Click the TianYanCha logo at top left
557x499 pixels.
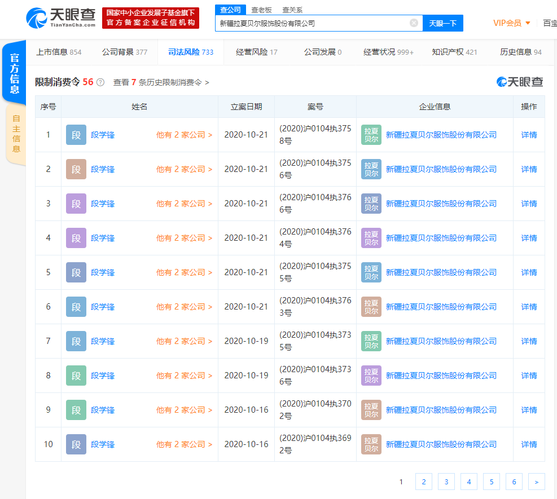[x=61, y=17]
